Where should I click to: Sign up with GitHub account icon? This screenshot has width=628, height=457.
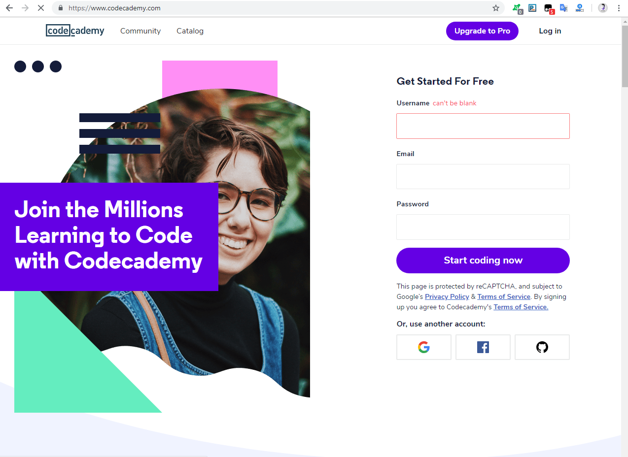(542, 347)
